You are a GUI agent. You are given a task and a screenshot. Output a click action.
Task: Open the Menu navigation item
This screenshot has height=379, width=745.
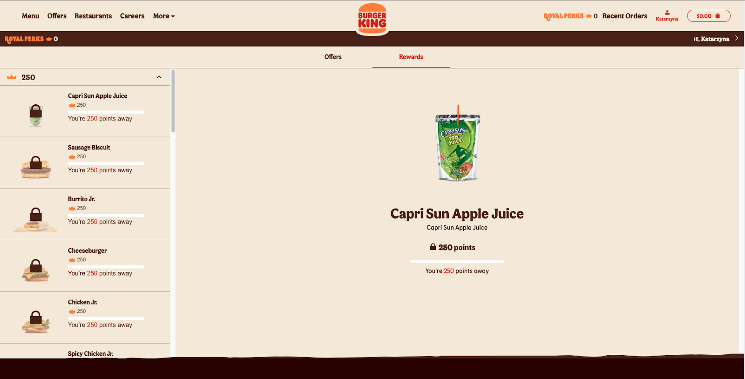click(30, 16)
